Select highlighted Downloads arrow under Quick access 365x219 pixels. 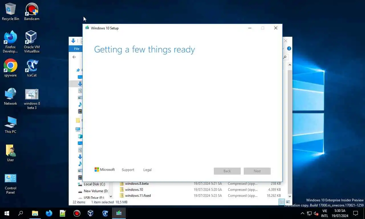[80, 84]
